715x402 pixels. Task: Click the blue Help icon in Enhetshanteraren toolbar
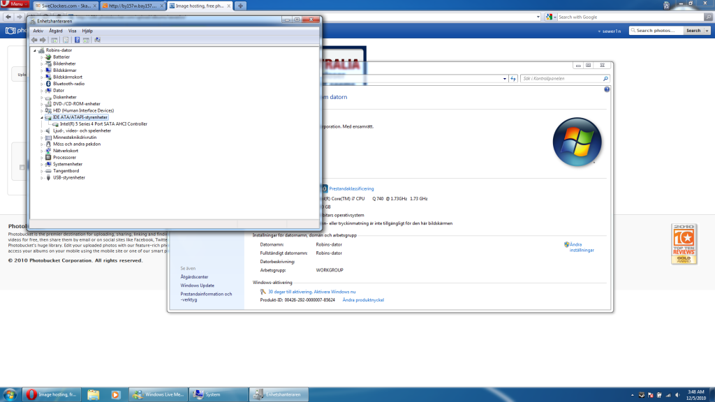(77, 40)
